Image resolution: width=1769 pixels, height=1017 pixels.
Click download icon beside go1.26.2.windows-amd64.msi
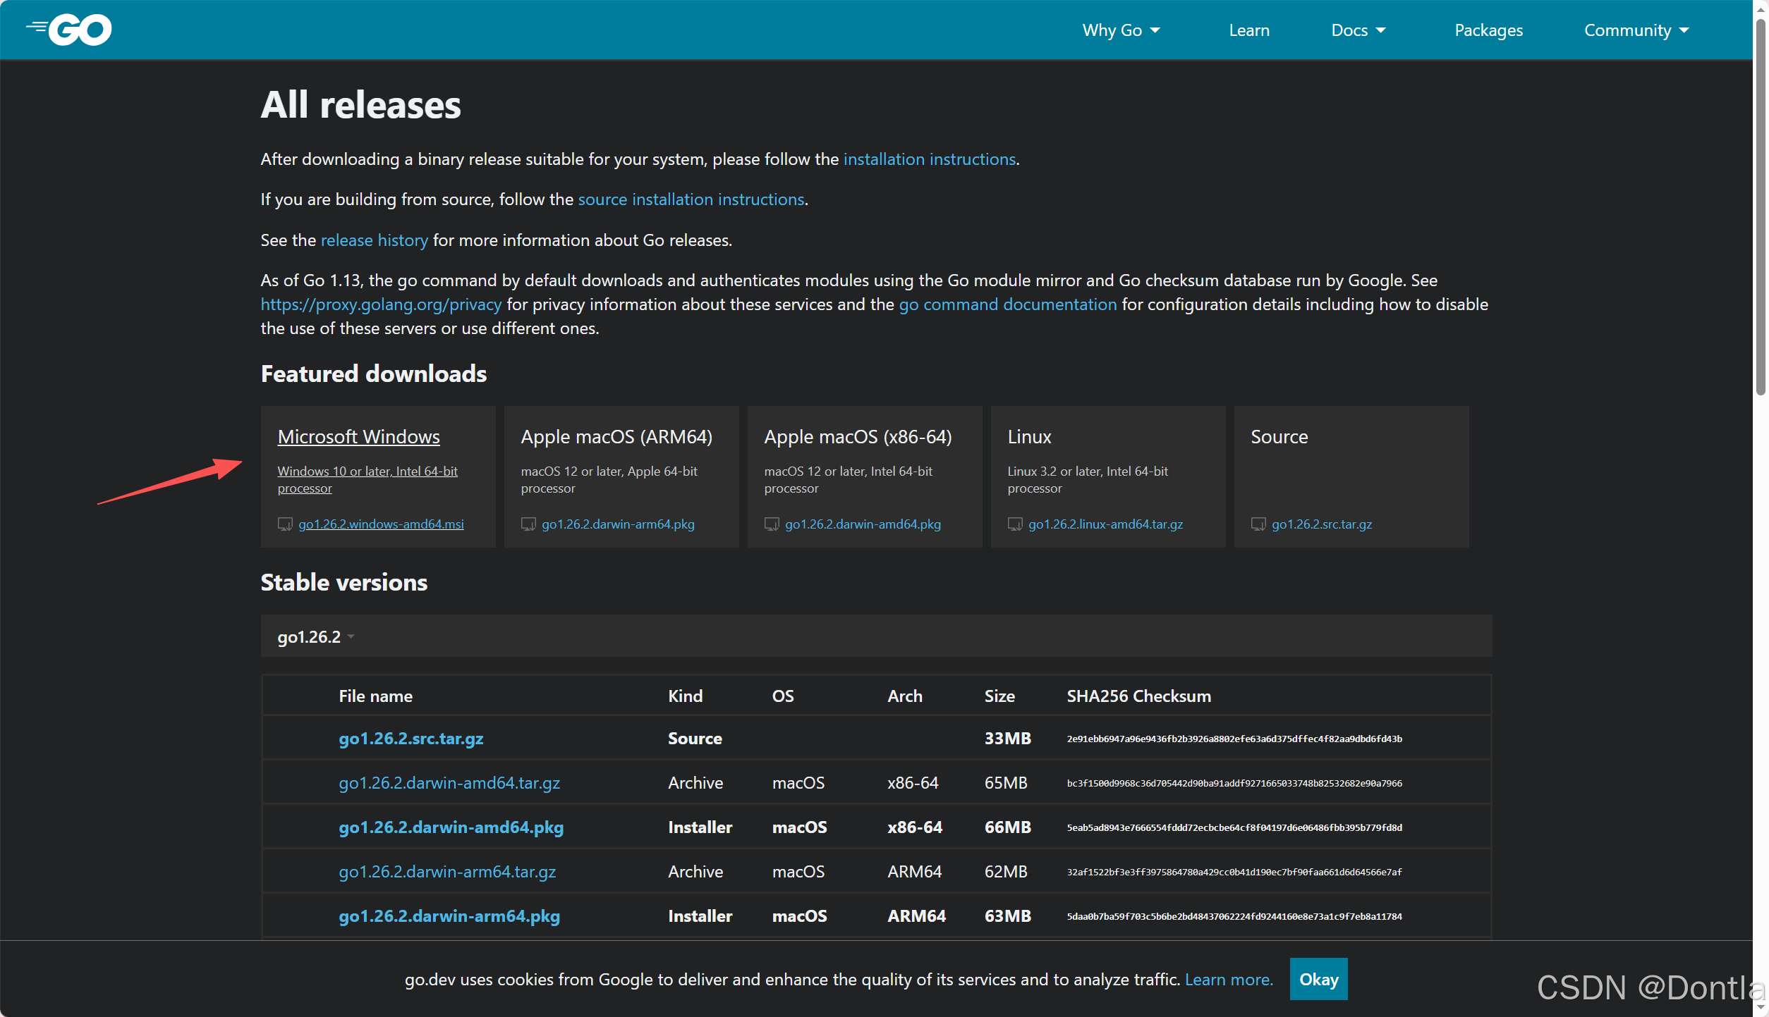click(285, 524)
